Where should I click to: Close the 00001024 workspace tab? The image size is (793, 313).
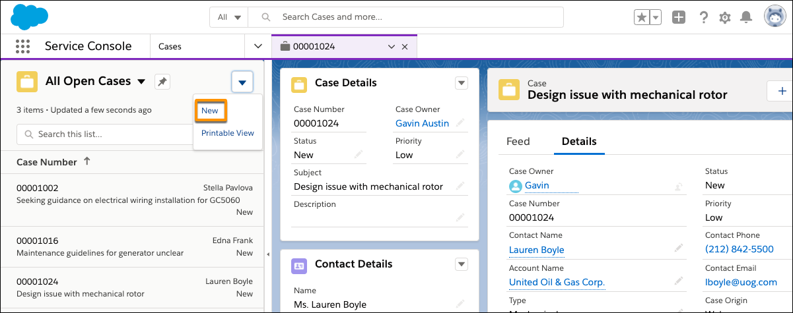405,47
